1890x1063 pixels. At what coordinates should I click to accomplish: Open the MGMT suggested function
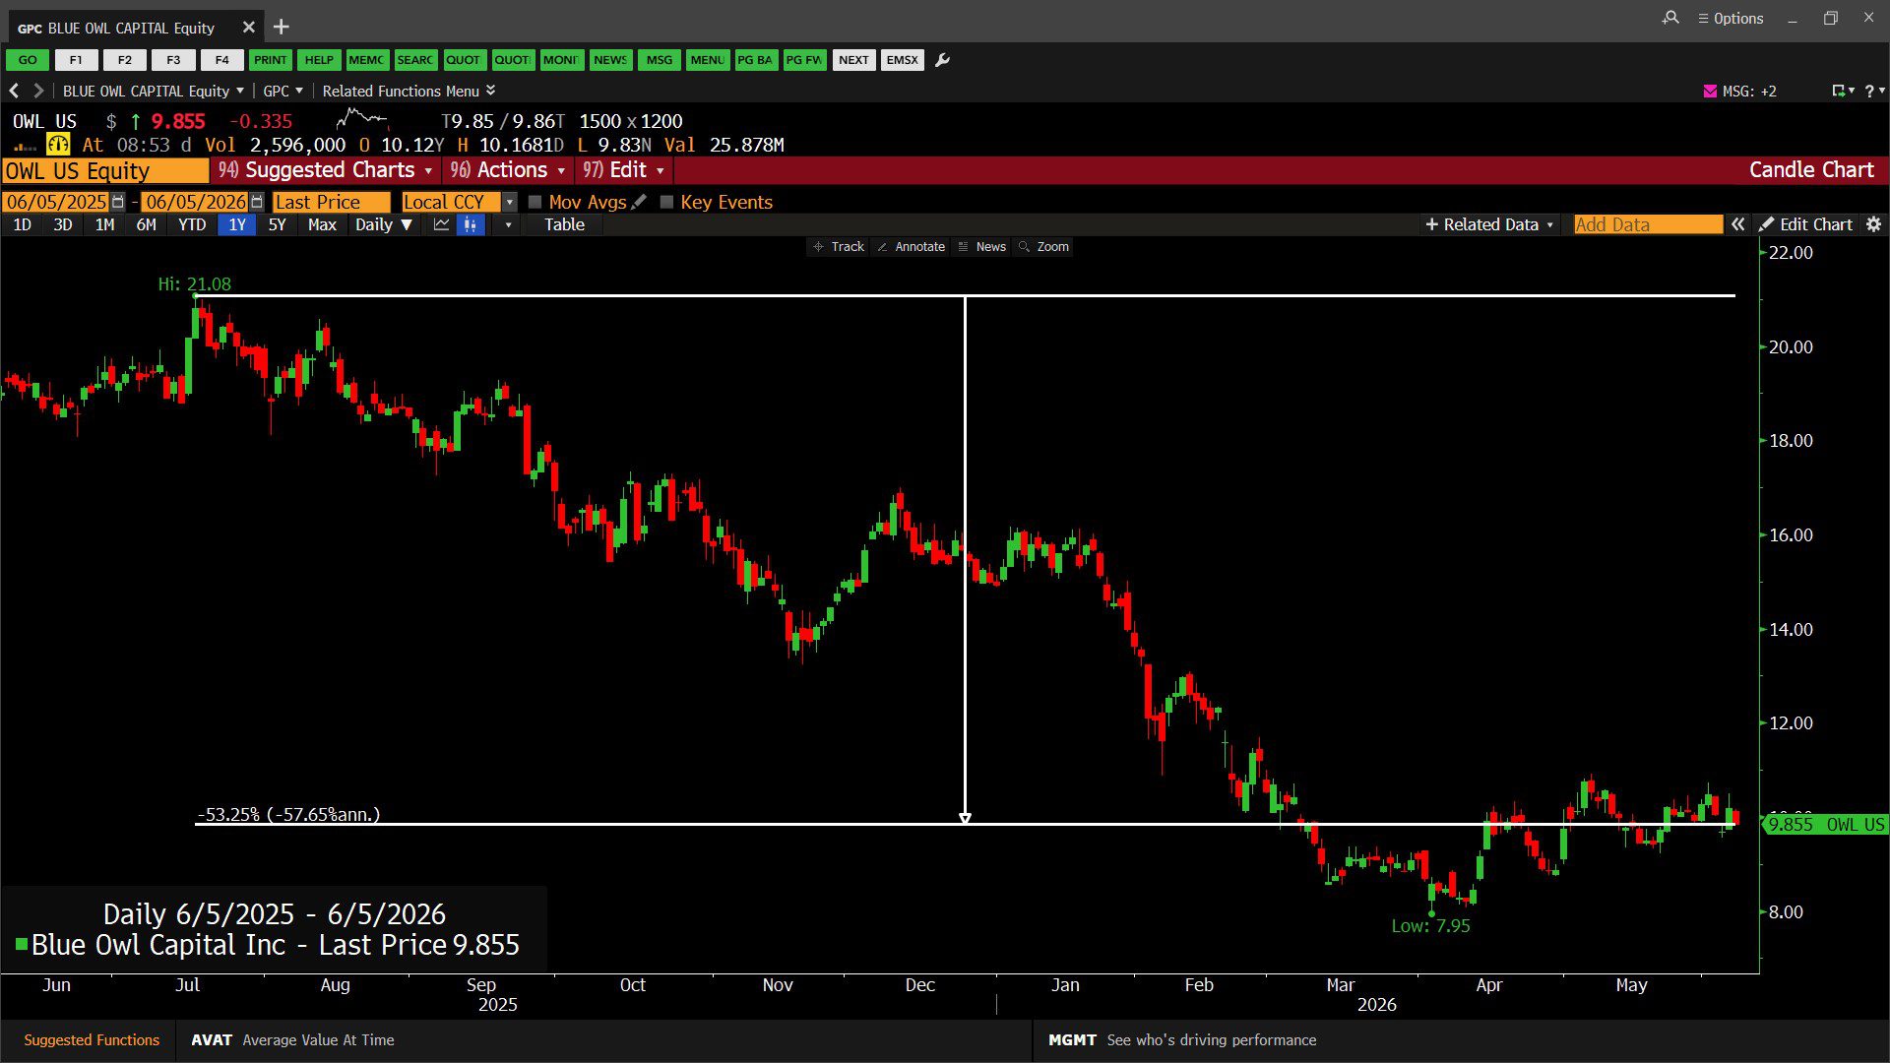tap(1182, 1040)
